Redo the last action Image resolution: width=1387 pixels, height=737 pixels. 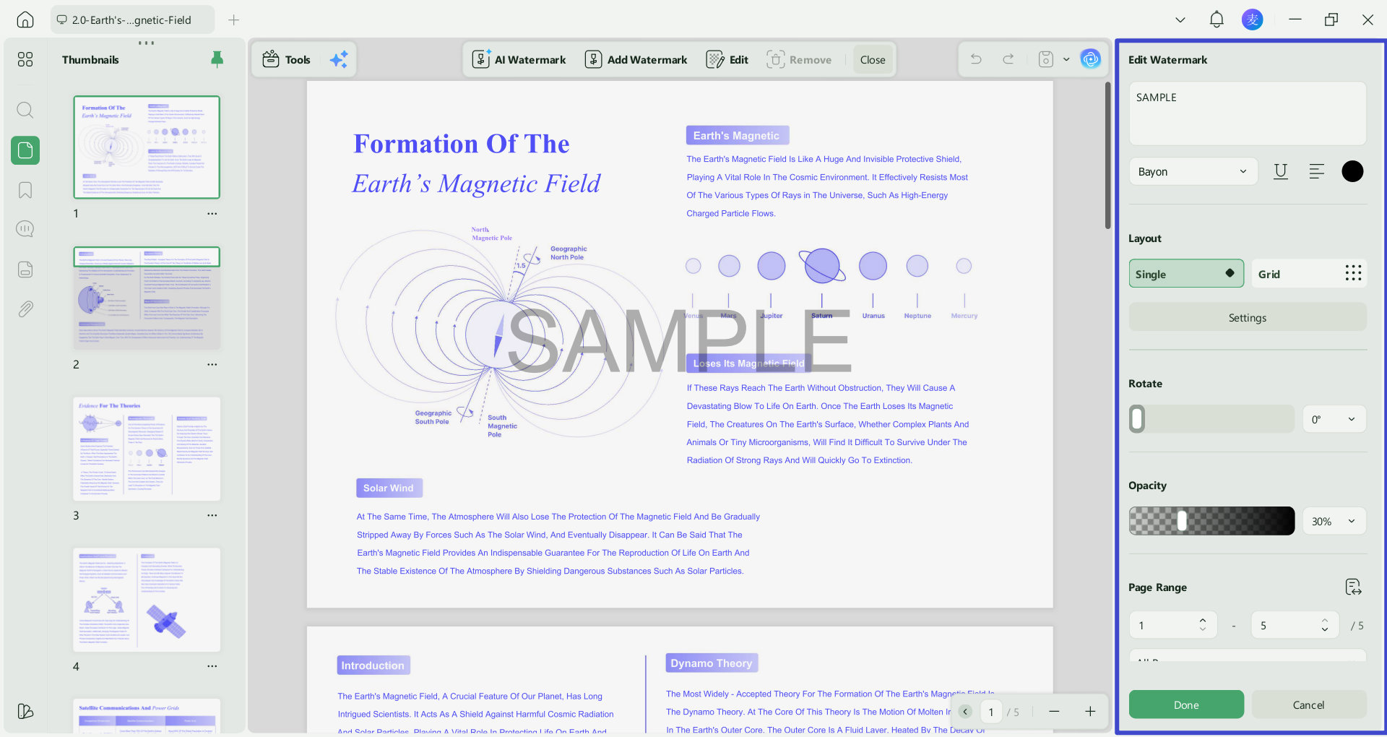click(1008, 59)
